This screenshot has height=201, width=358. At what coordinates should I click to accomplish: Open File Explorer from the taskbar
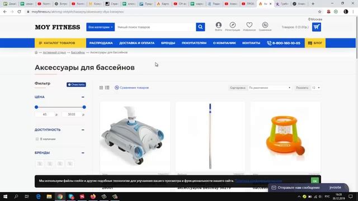49,197
